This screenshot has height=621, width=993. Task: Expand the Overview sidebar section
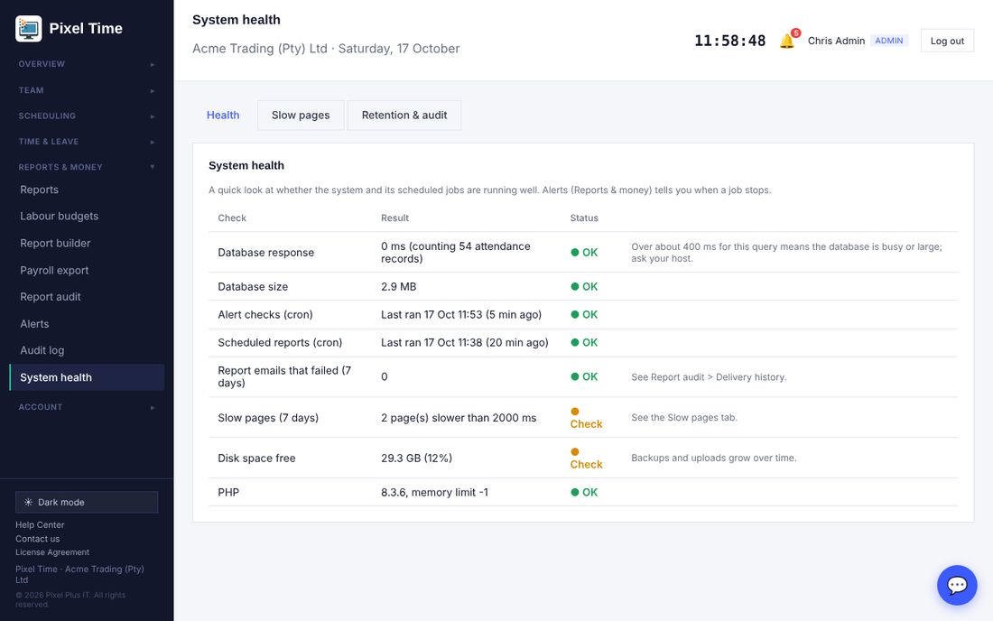87,64
